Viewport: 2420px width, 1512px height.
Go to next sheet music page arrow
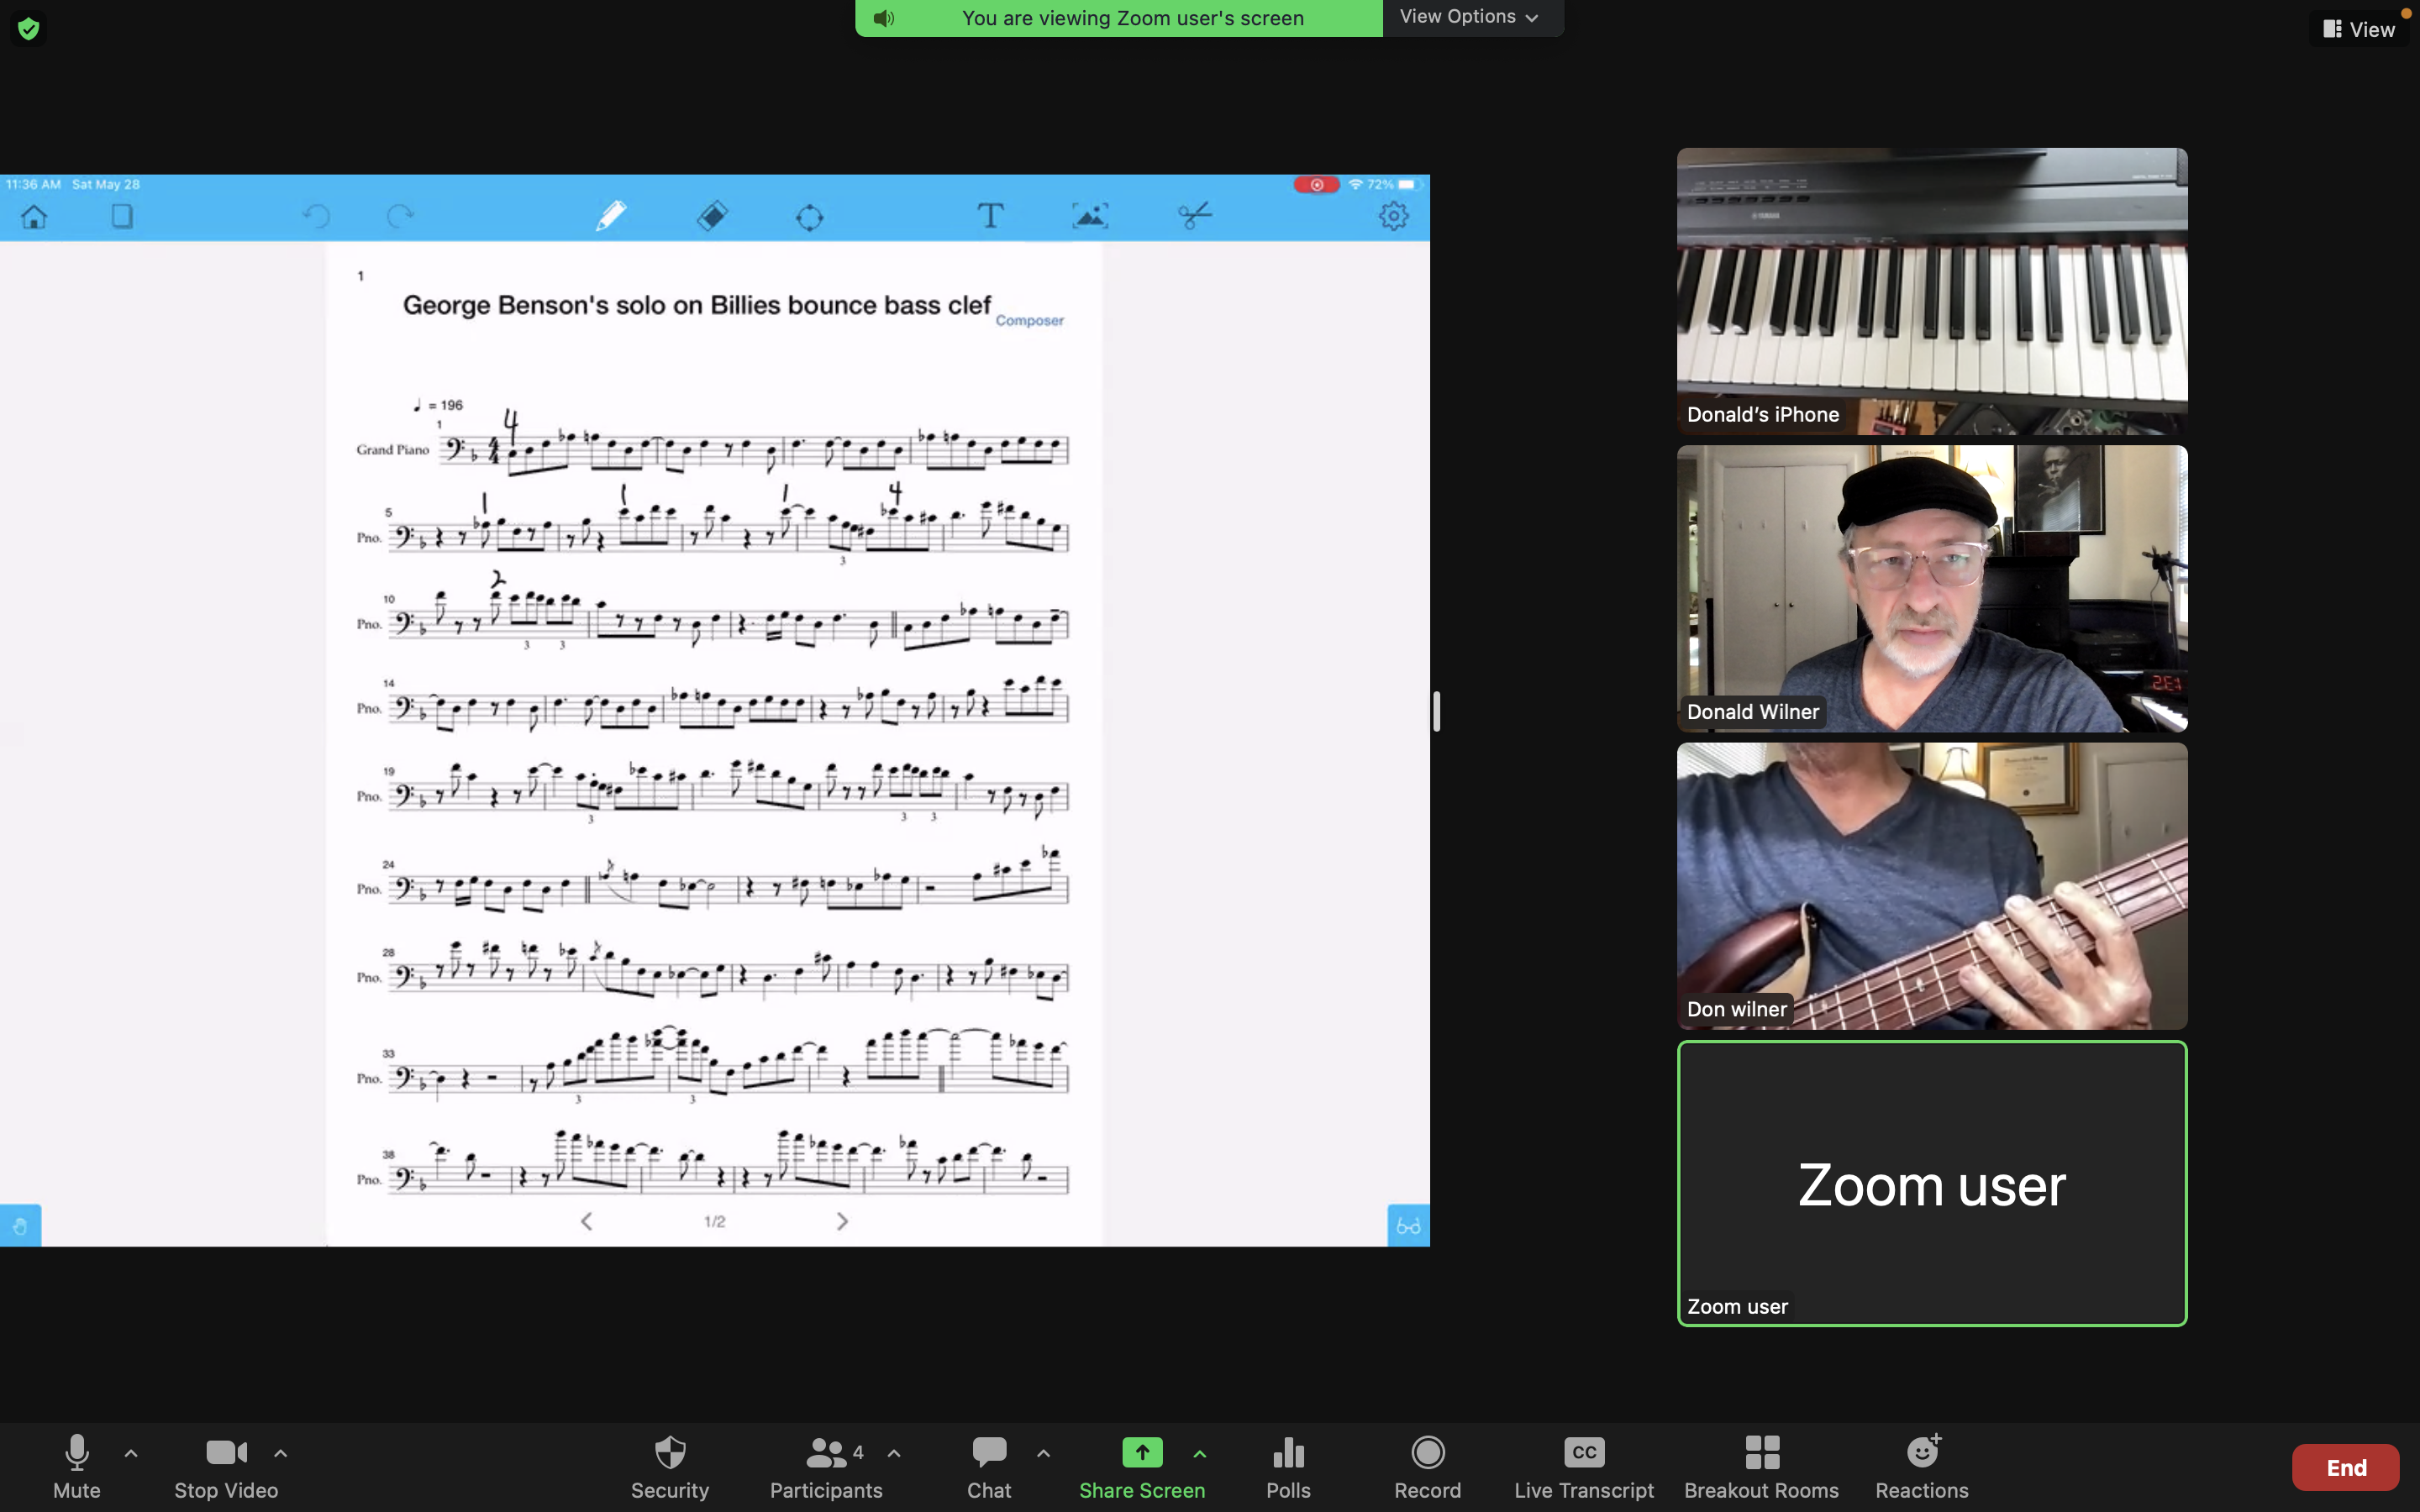click(842, 1221)
